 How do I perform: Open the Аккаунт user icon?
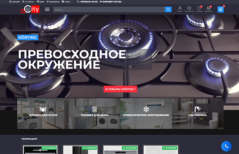click(180, 9)
